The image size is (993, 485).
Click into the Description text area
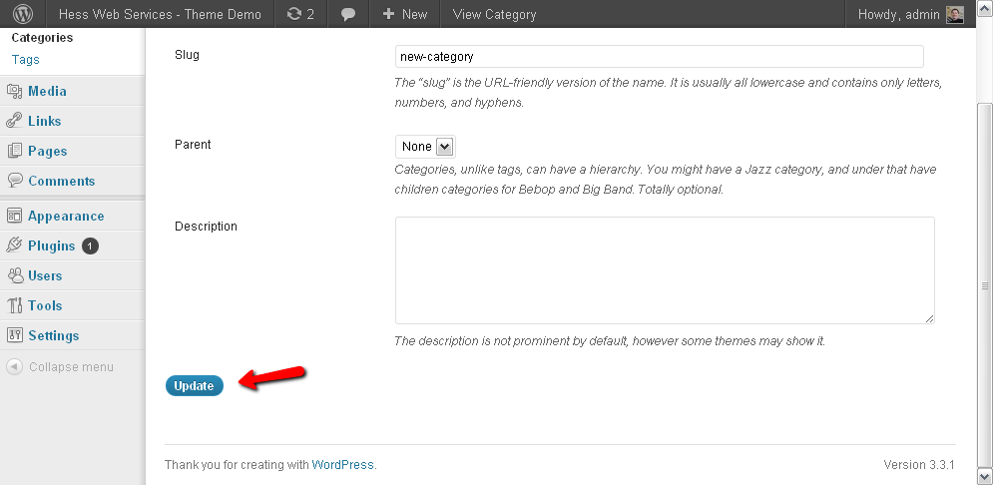(665, 270)
